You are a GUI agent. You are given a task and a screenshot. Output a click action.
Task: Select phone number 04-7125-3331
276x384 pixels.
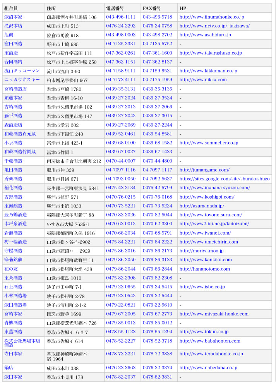[120, 44]
